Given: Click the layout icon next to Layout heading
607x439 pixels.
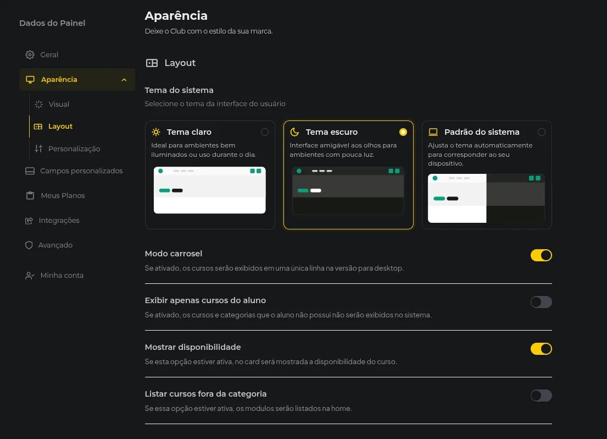Looking at the screenshot, I should [152, 63].
